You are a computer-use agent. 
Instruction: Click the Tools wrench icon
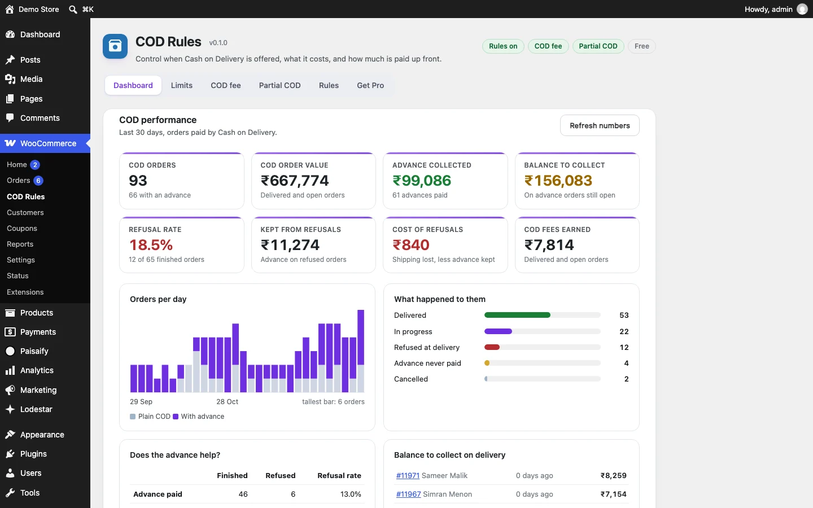click(x=10, y=493)
